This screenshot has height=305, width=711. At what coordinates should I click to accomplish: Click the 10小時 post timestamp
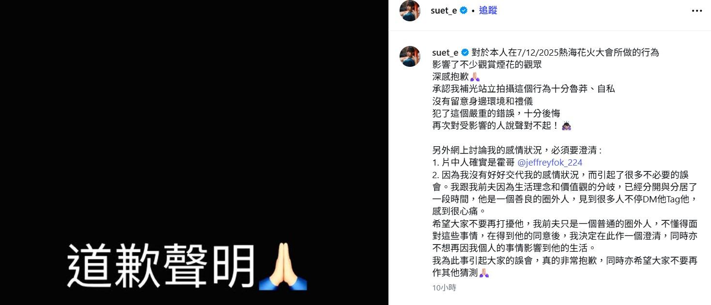tap(444, 288)
